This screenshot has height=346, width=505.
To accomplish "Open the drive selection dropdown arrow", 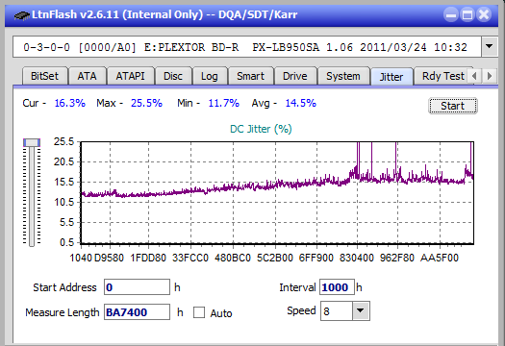I will pos(489,47).
